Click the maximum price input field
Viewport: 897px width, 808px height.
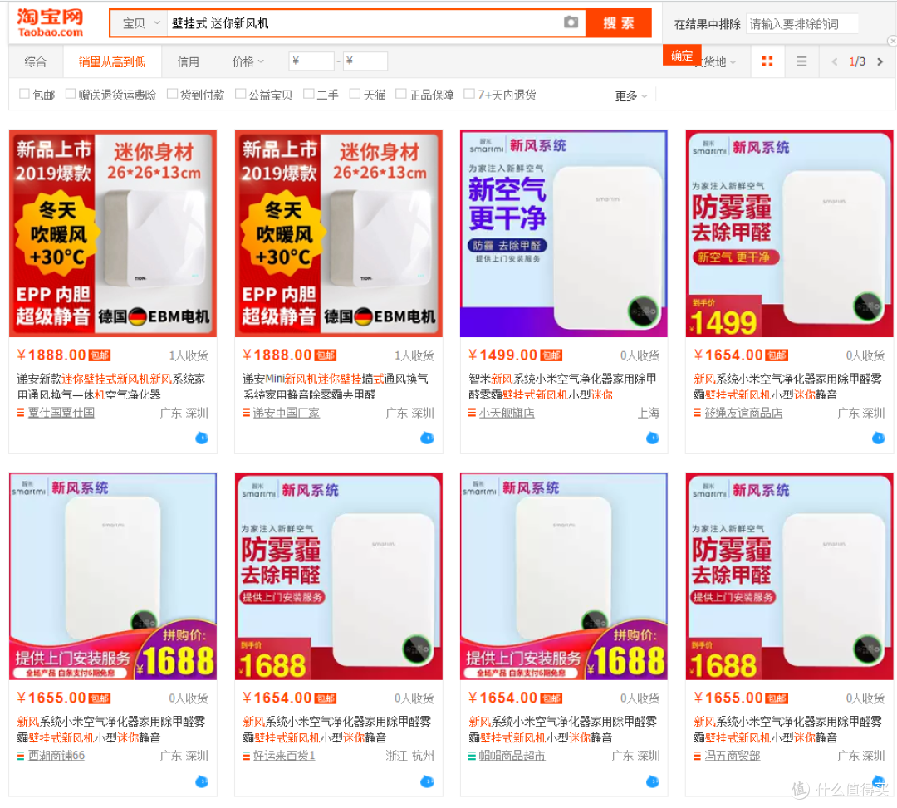point(365,61)
